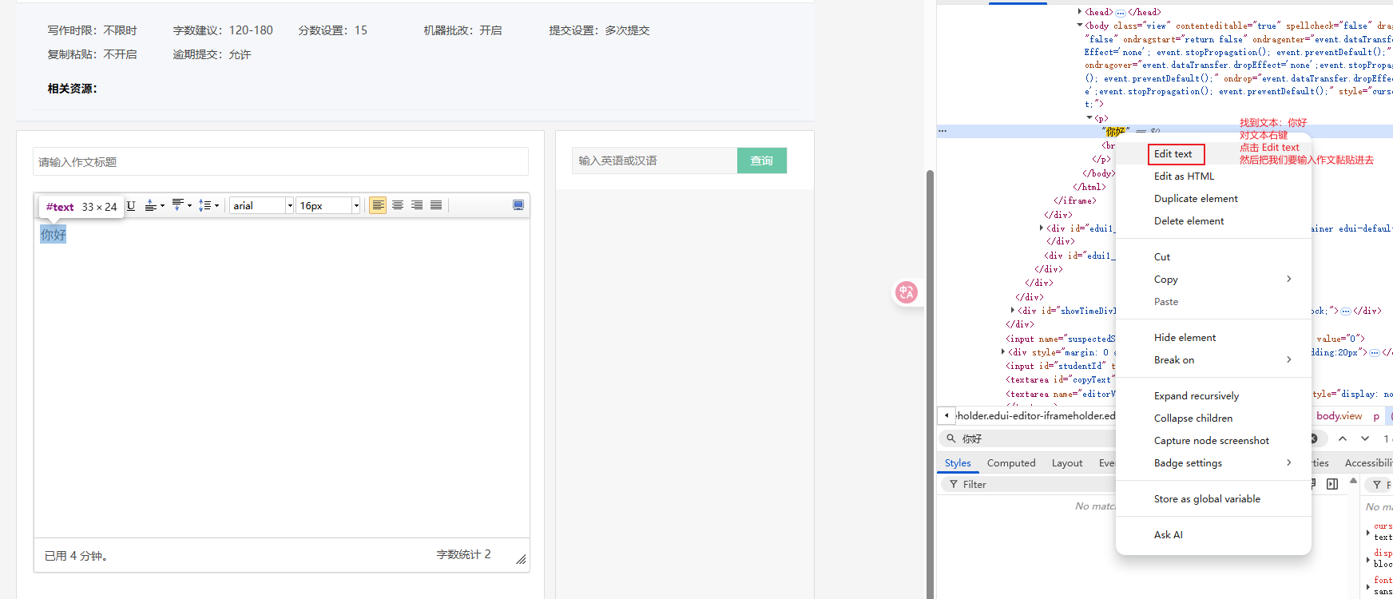1393x599 pixels.
Task: Go to previous search result arrow
Action: (1343, 438)
